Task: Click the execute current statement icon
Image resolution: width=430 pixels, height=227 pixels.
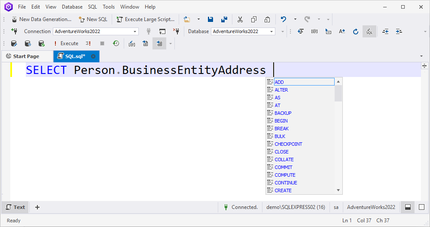Action: click(x=88, y=43)
